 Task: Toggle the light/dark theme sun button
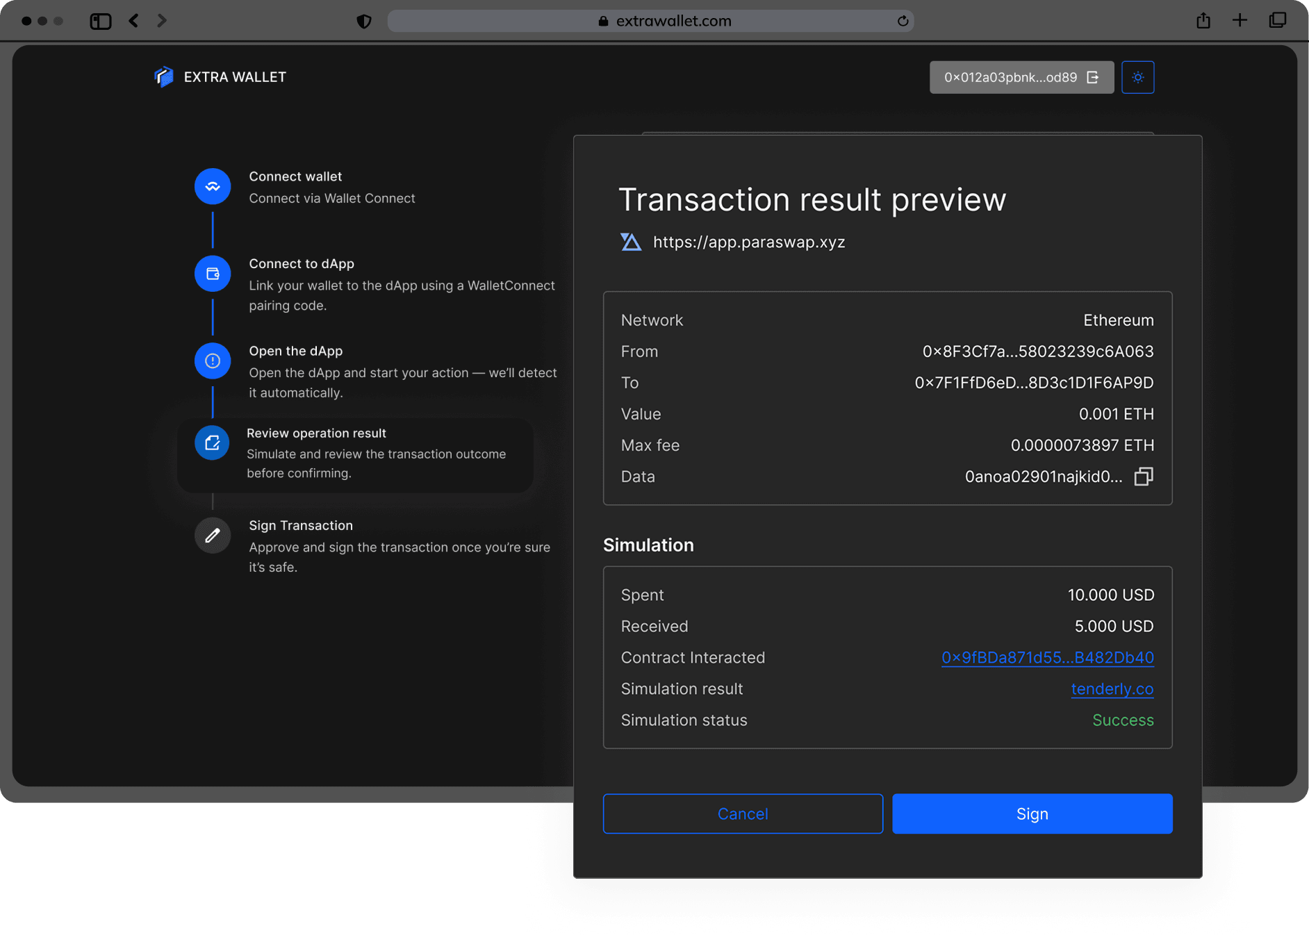click(1137, 77)
